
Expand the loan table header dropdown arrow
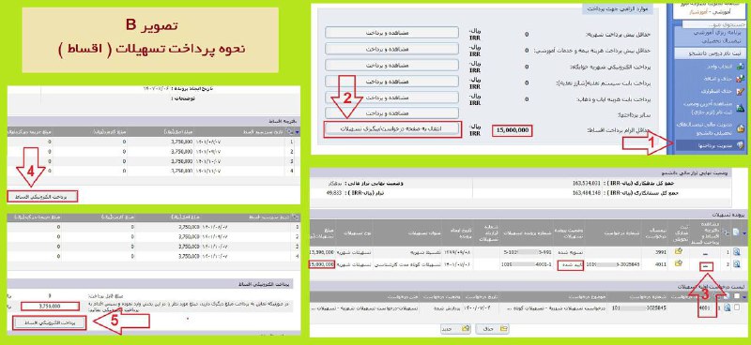pos(743,233)
